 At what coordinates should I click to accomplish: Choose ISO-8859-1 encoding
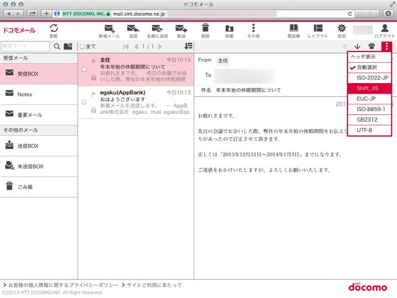[370, 109]
